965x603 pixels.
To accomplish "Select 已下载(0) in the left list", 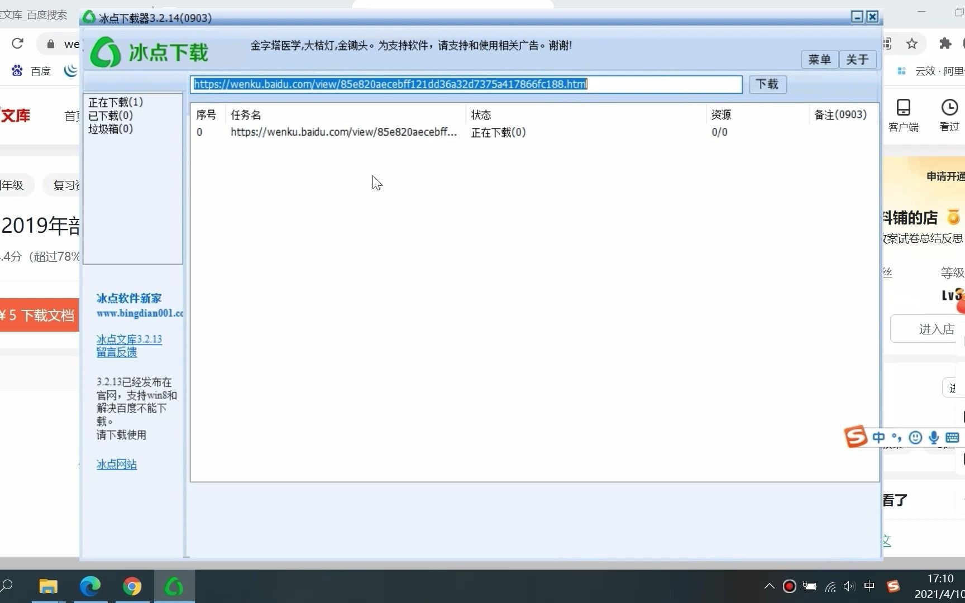I will (111, 116).
